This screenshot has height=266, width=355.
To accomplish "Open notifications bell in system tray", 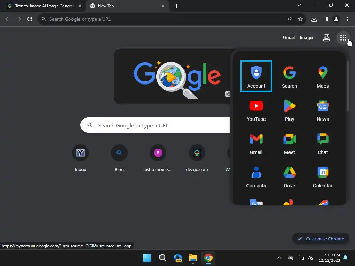I will 346,258.
